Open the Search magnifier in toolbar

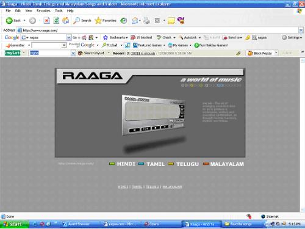tap(82, 21)
